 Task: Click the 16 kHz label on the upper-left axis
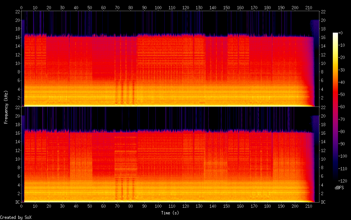coord(17,37)
